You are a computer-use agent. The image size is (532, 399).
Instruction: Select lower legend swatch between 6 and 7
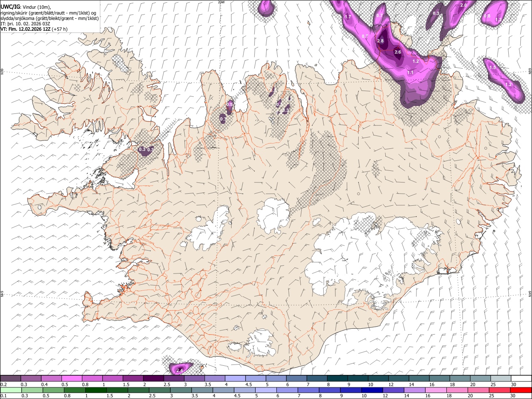point(287,390)
